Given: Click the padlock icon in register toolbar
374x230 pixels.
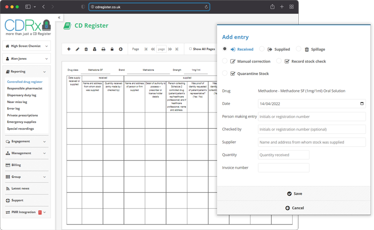Looking at the screenshot, I should [x=112, y=49].
